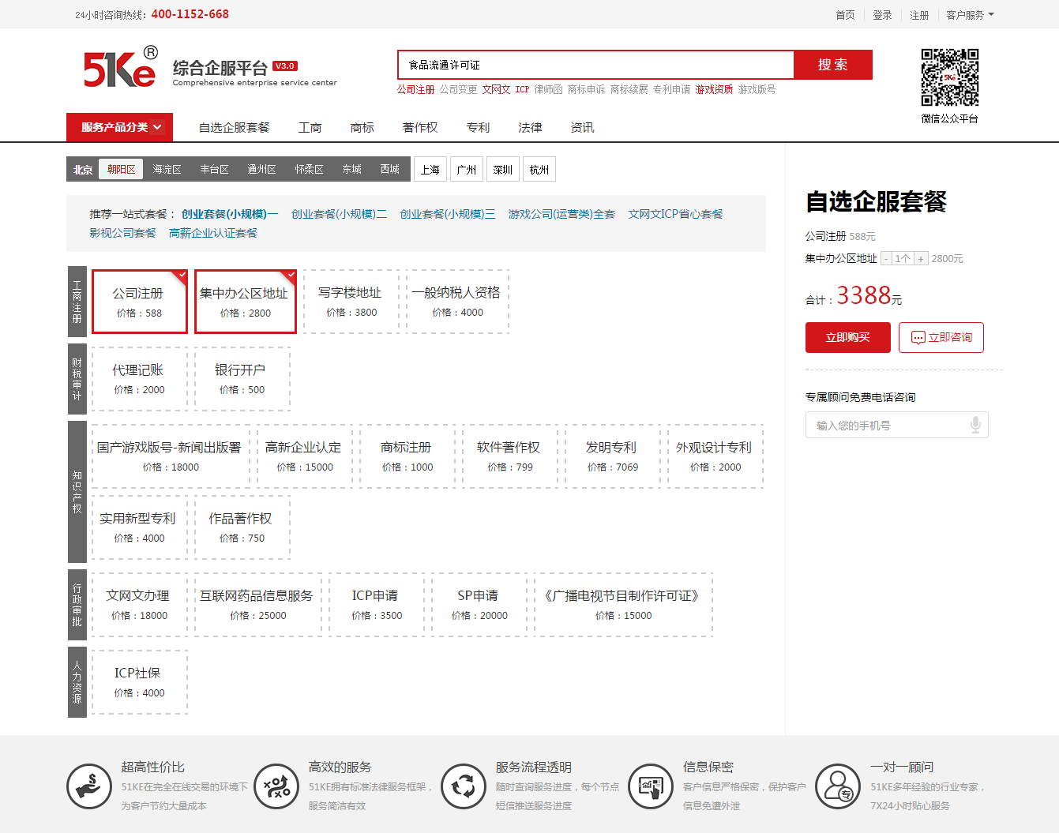1059x833 pixels.
Task: Open the 客户服务 dropdown menu
Action: pyautogui.click(x=970, y=15)
